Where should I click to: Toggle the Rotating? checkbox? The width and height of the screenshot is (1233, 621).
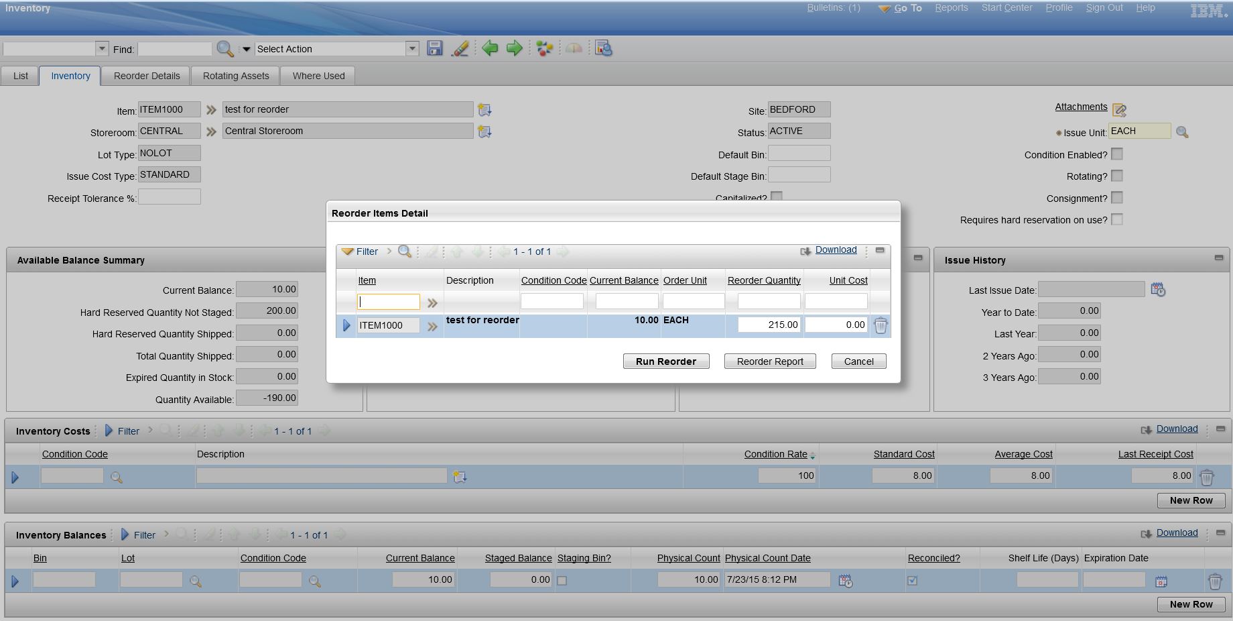tap(1116, 176)
